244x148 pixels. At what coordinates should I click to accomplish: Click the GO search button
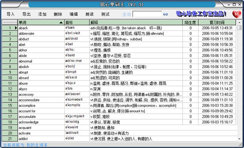coord(166,14)
